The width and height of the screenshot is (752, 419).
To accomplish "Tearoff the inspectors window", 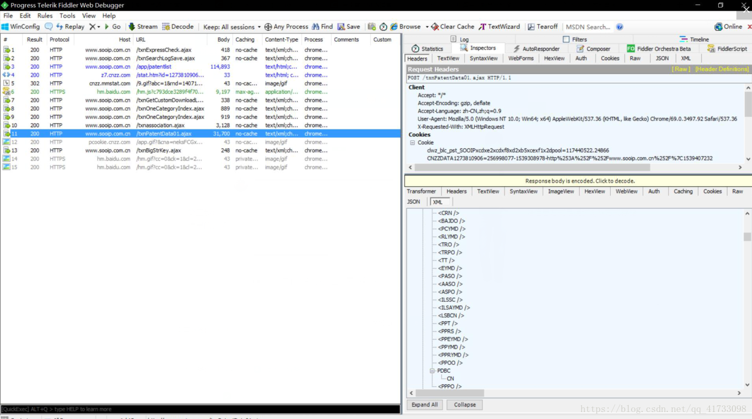I will pyautogui.click(x=542, y=27).
